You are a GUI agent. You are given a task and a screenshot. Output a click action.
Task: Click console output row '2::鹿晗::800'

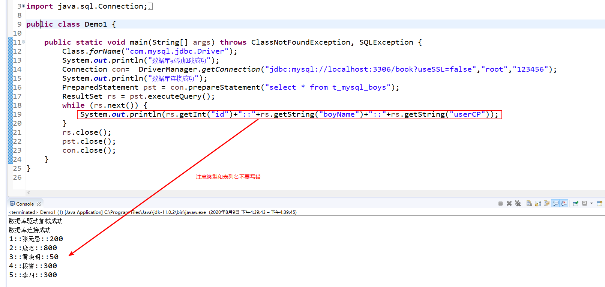[33, 248]
